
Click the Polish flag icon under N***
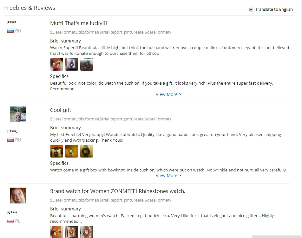click(10, 221)
